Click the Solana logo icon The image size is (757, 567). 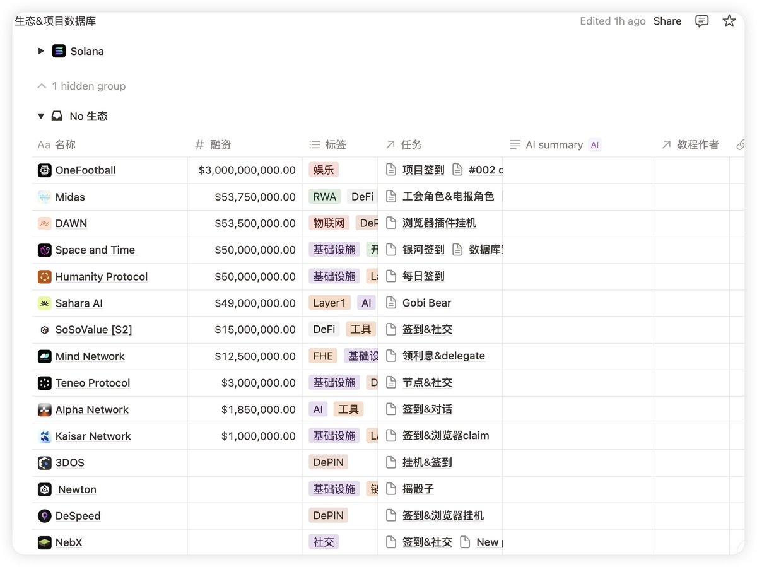(59, 51)
